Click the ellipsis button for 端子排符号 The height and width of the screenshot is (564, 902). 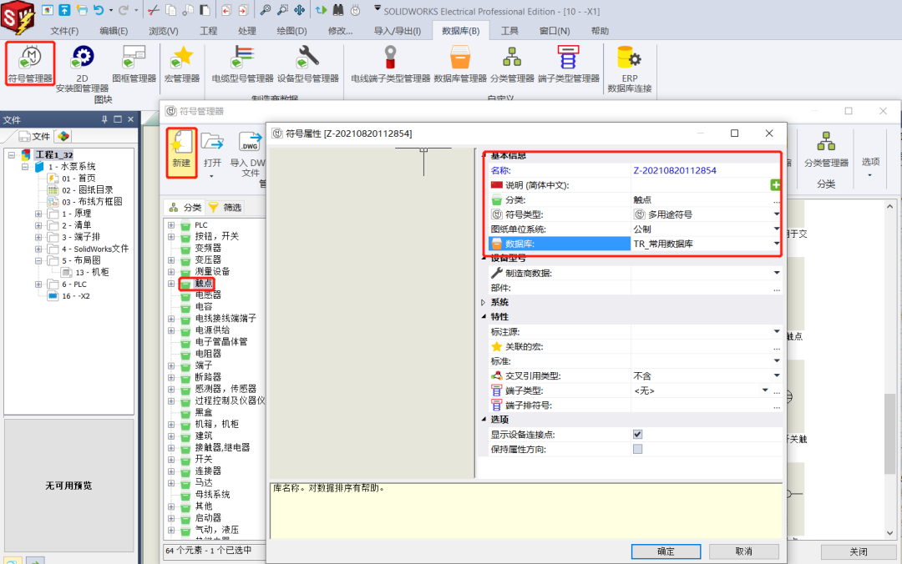point(777,405)
